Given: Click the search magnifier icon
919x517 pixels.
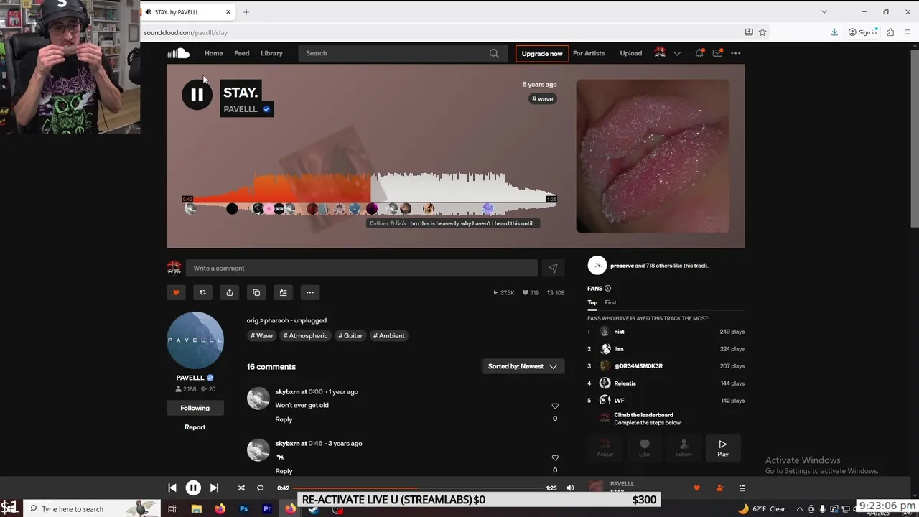Looking at the screenshot, I should [494, 53].
